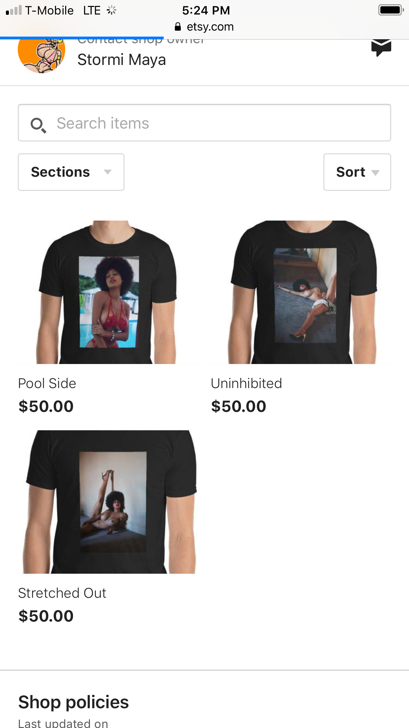
Task: Tap the network loading spinner icon
Action: click(x=112, y=10)
